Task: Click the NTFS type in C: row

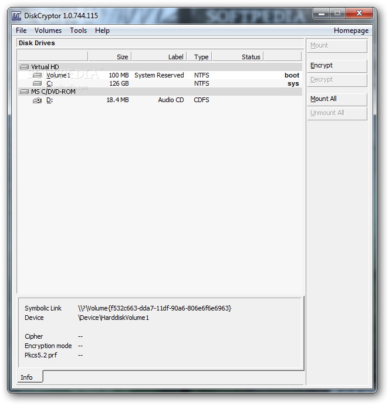Action: click(x=202, y=83)
